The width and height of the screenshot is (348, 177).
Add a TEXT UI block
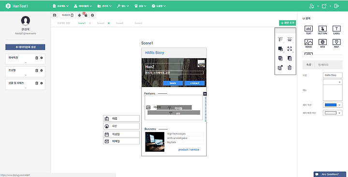(308, 30)
